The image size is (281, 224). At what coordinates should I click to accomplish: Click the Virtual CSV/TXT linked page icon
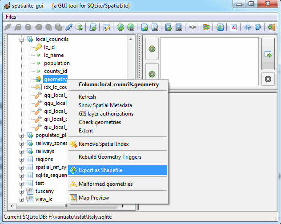point(155,27)
